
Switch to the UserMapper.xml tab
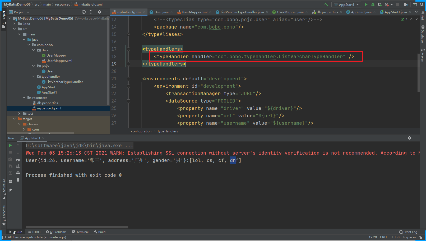[194, 12]
